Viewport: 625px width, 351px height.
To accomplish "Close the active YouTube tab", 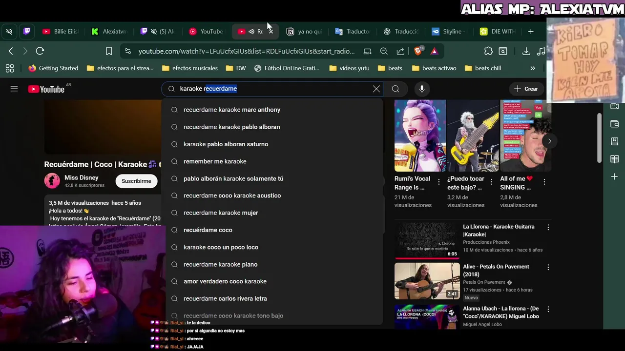I will (x=271, y=31).
